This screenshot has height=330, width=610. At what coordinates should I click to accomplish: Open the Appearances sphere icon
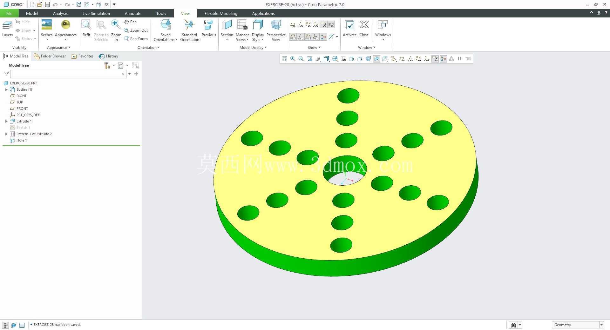click(65, 25)
